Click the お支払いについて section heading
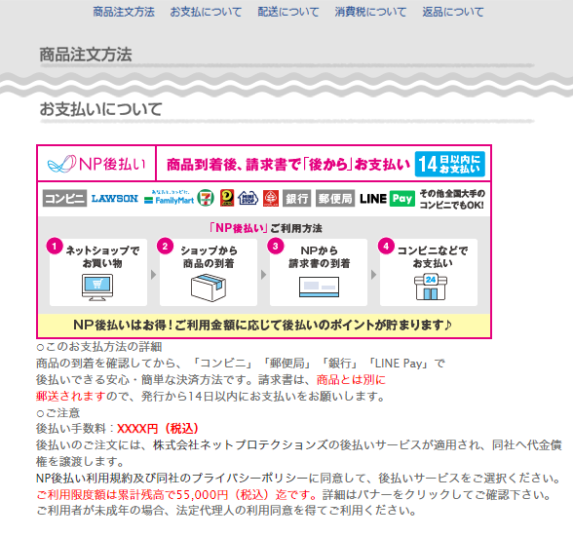The image size is (573, 538). pos(101,109)
